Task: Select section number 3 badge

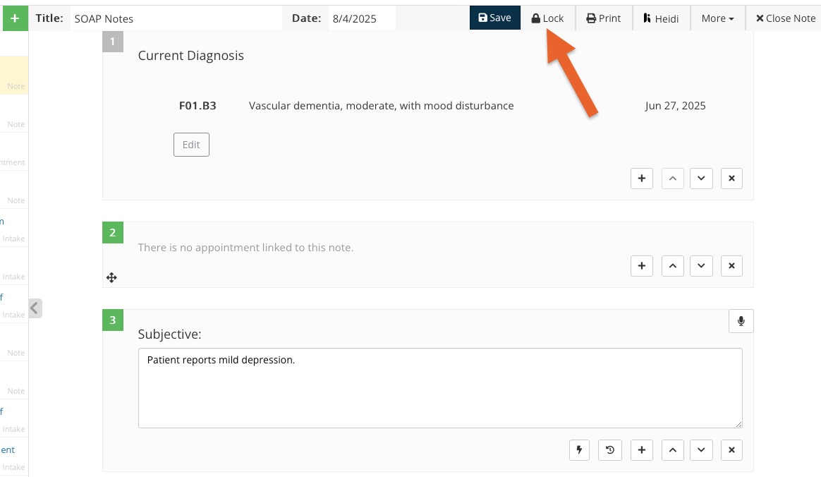Action: (x=113, y=320)
